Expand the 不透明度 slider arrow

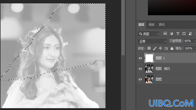click(195, 41)
